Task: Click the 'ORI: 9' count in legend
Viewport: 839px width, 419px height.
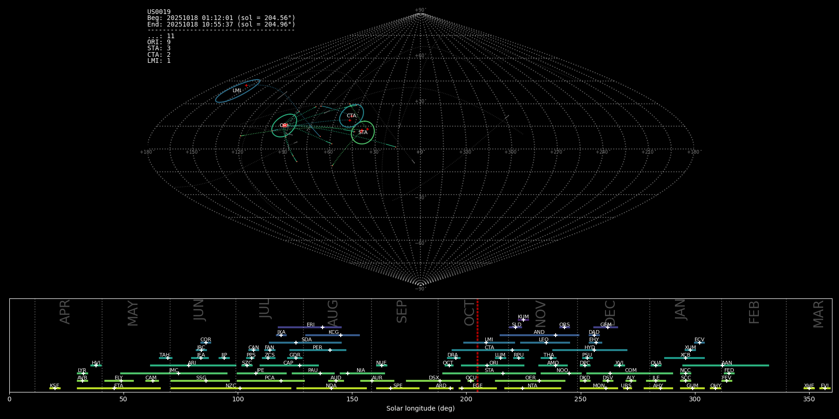Action: [159, 42]
